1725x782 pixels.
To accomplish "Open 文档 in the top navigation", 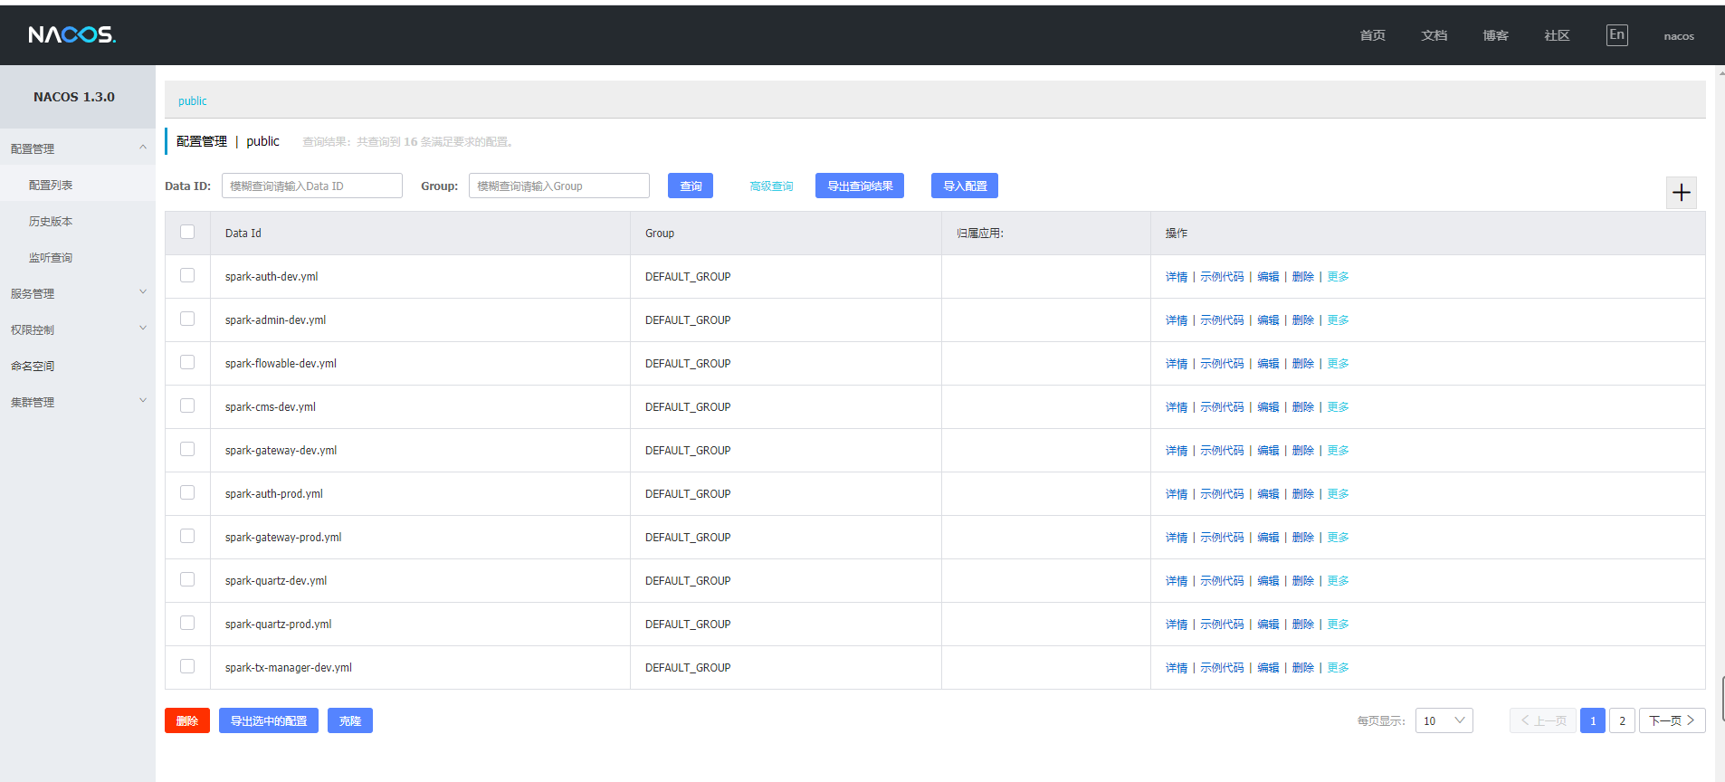I will point(1434,35).
